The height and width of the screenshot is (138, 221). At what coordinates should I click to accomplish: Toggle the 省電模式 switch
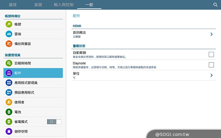[54, 122]
